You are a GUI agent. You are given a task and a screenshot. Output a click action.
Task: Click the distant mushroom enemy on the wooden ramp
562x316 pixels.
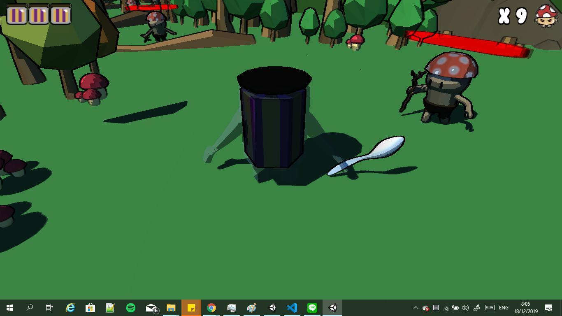pyautogui.click(x=158, y=26)
